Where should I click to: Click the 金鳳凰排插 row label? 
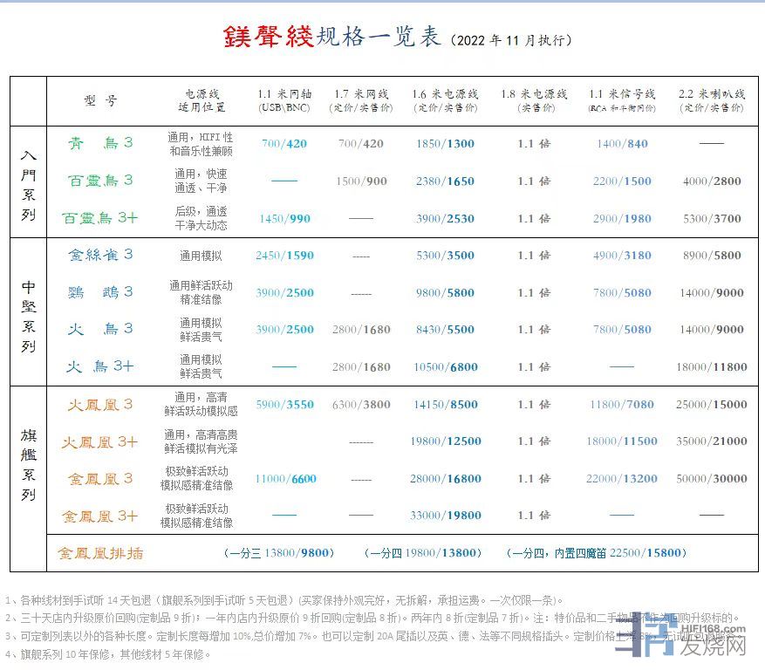[100, 553]
